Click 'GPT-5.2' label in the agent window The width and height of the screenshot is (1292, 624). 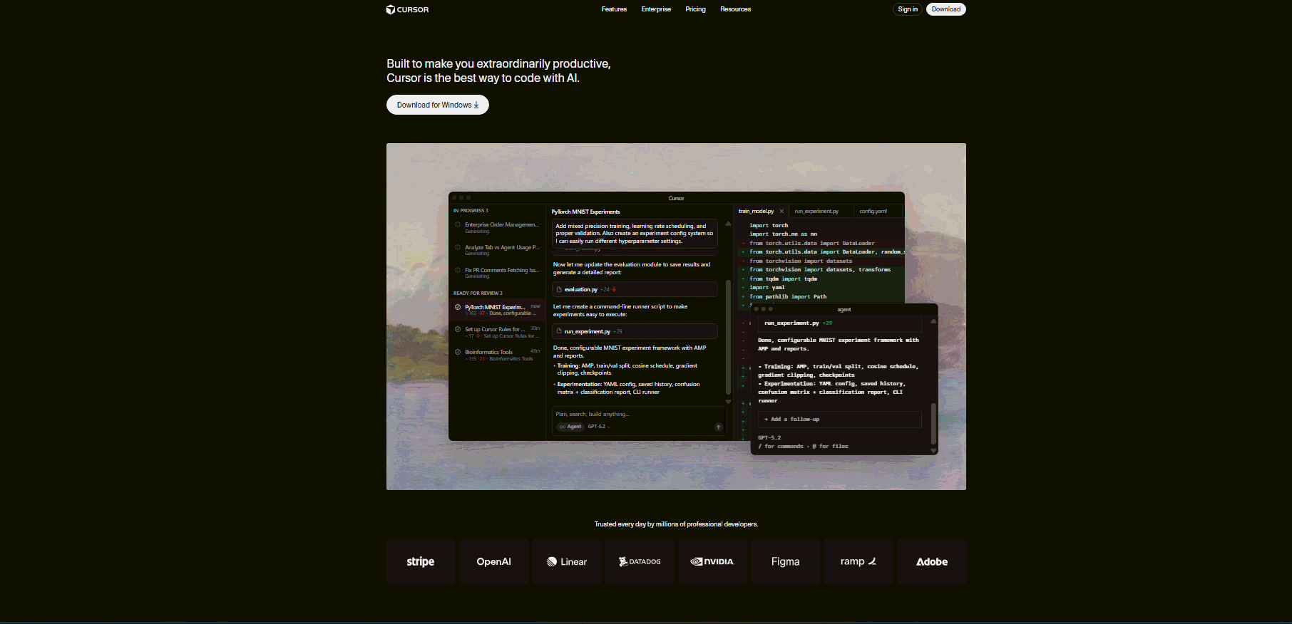pyautogui.click(x=769, y=437)
